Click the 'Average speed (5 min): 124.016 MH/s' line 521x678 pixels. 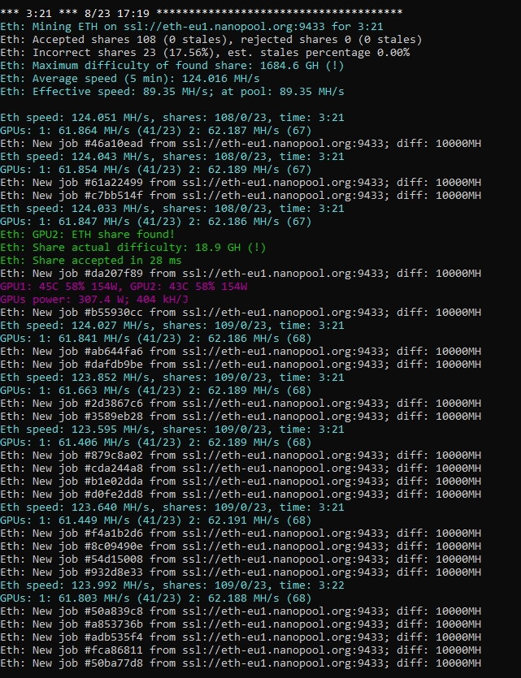[130, 78]
